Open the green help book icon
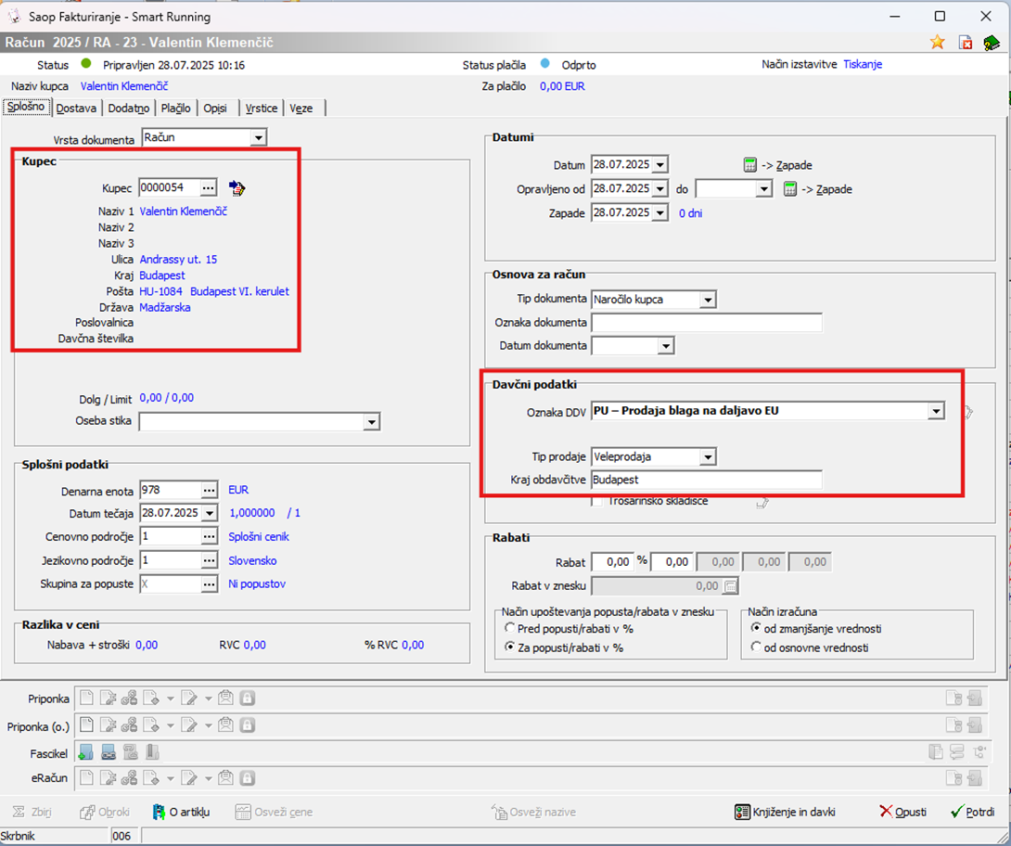Screen dimensions: 1011x846 (991, 43)
